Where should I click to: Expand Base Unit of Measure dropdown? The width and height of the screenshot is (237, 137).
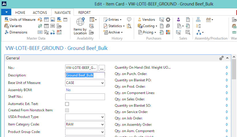(102, 83)
